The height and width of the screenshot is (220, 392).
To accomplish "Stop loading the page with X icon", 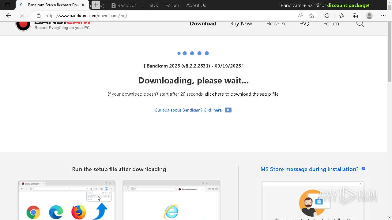I will (22, 16).
